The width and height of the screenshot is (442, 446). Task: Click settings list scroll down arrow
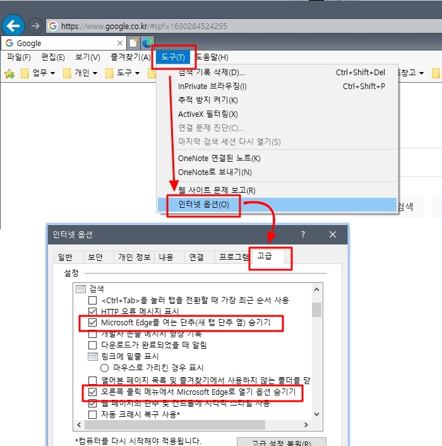pyautogui.click(x=316, y=414)
